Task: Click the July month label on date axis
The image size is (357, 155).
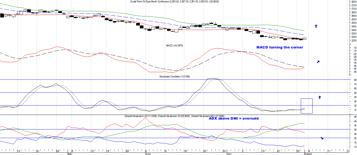Action: coord(229,154)
